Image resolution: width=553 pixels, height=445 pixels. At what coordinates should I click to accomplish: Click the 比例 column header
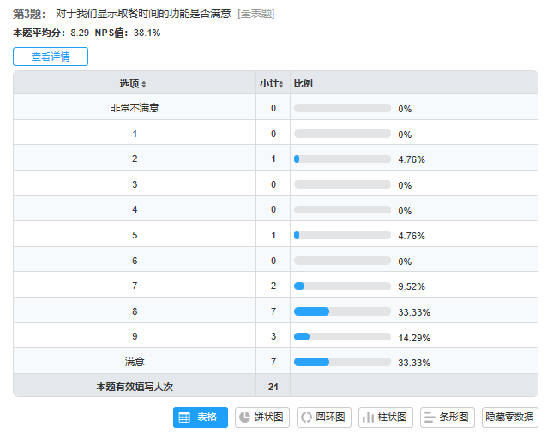click(x=304, y=83)
